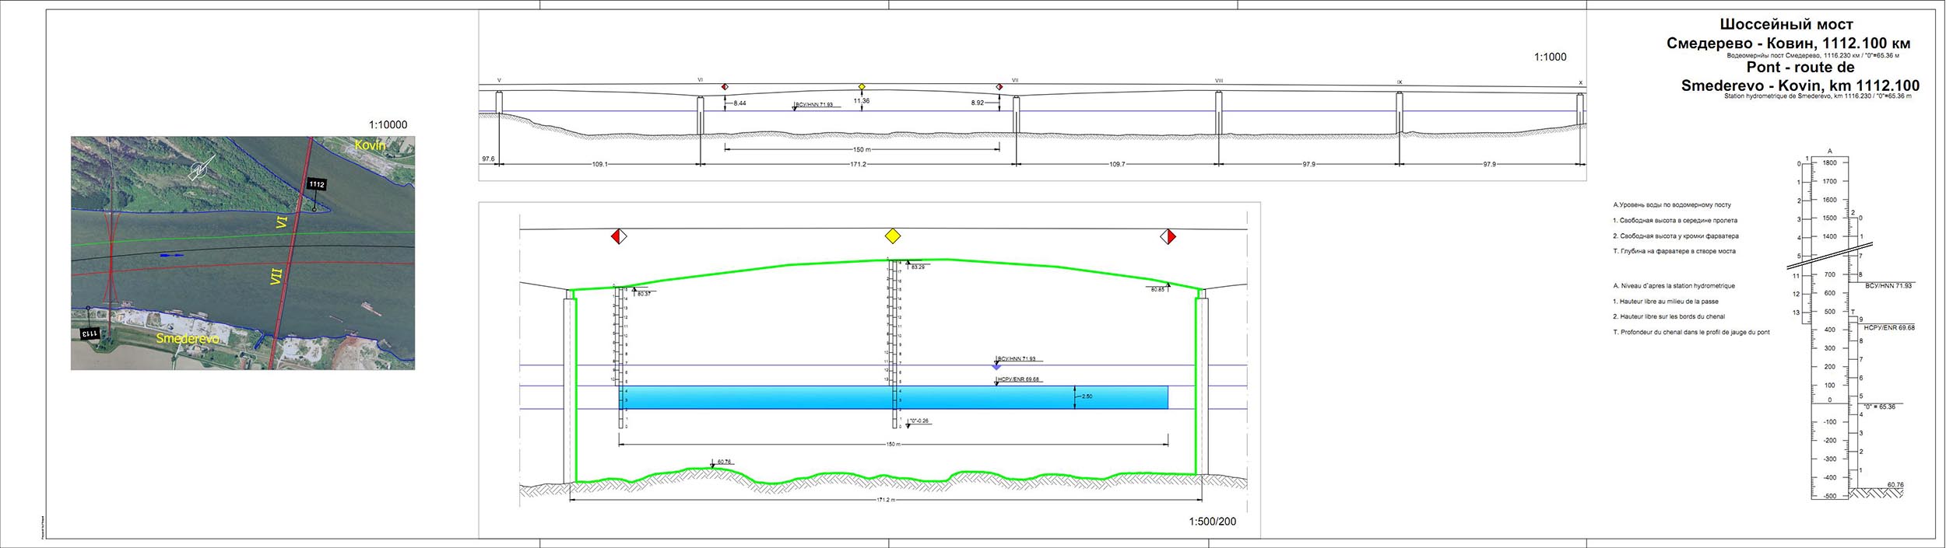The width and height of the screenshot is (1946, 548).
Task: Click the '11.36' mid-span clearance value
Action: (862, 101)
